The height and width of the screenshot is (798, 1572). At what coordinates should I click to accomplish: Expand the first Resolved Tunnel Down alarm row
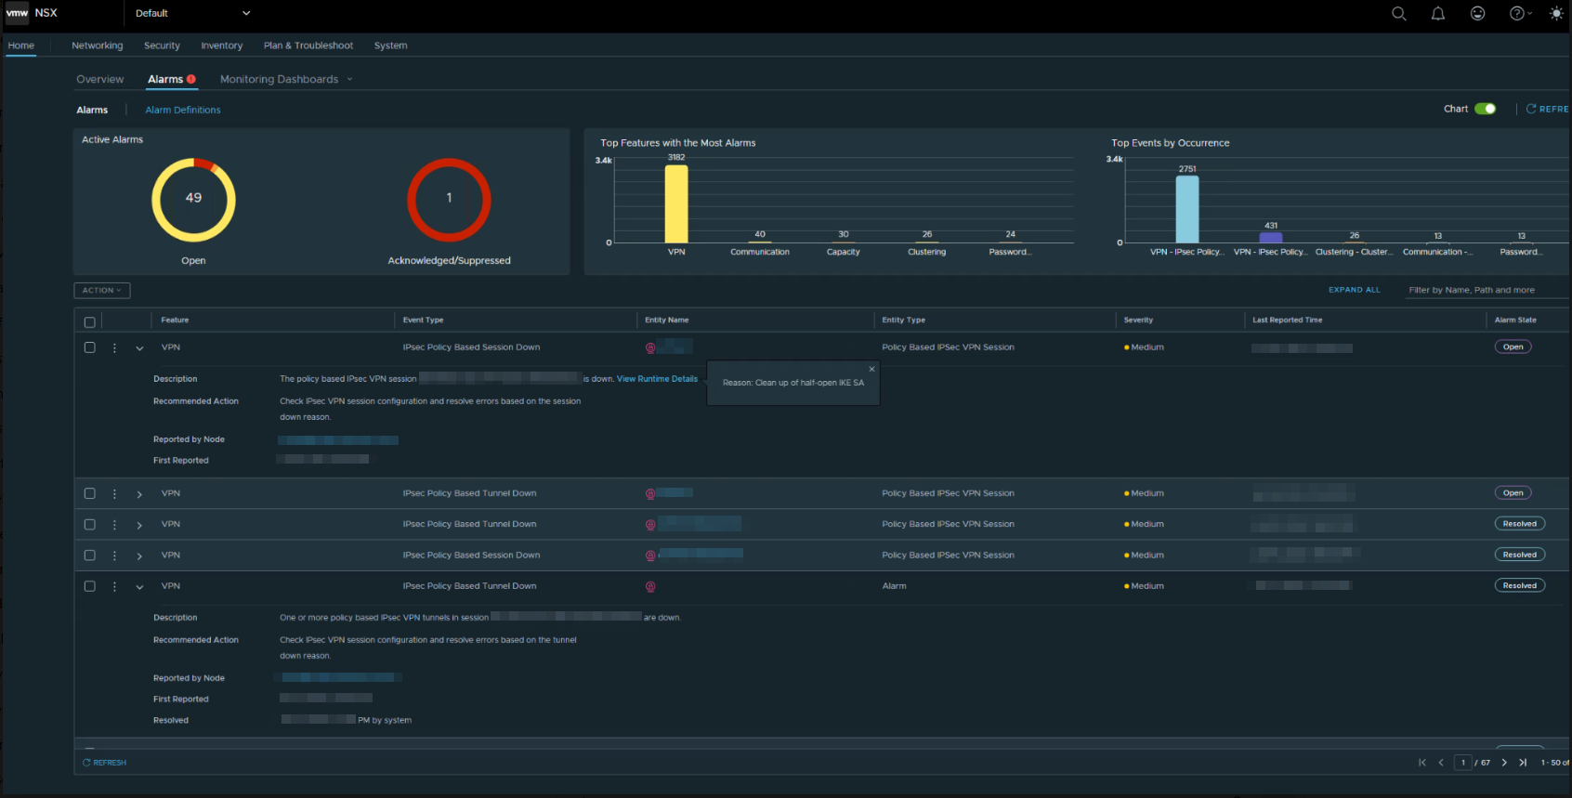coord(139,525)
